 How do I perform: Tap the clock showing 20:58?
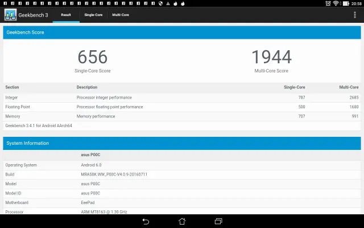[x=354, y=3]
